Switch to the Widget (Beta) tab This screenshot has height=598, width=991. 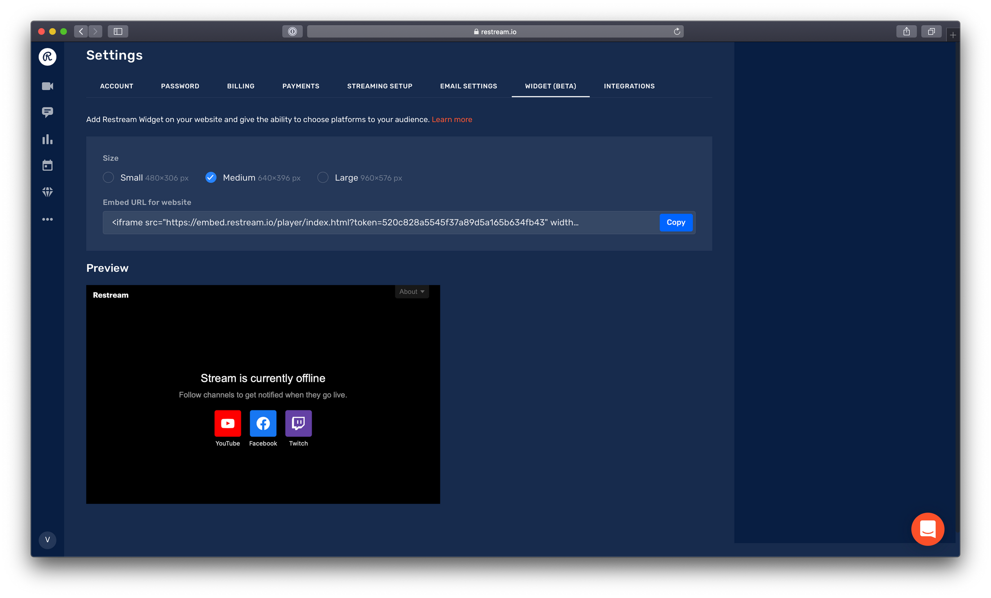(x=551, y=86)
